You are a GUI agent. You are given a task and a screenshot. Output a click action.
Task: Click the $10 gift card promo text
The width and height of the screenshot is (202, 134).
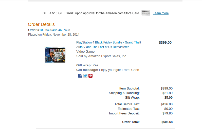point(91,13)
